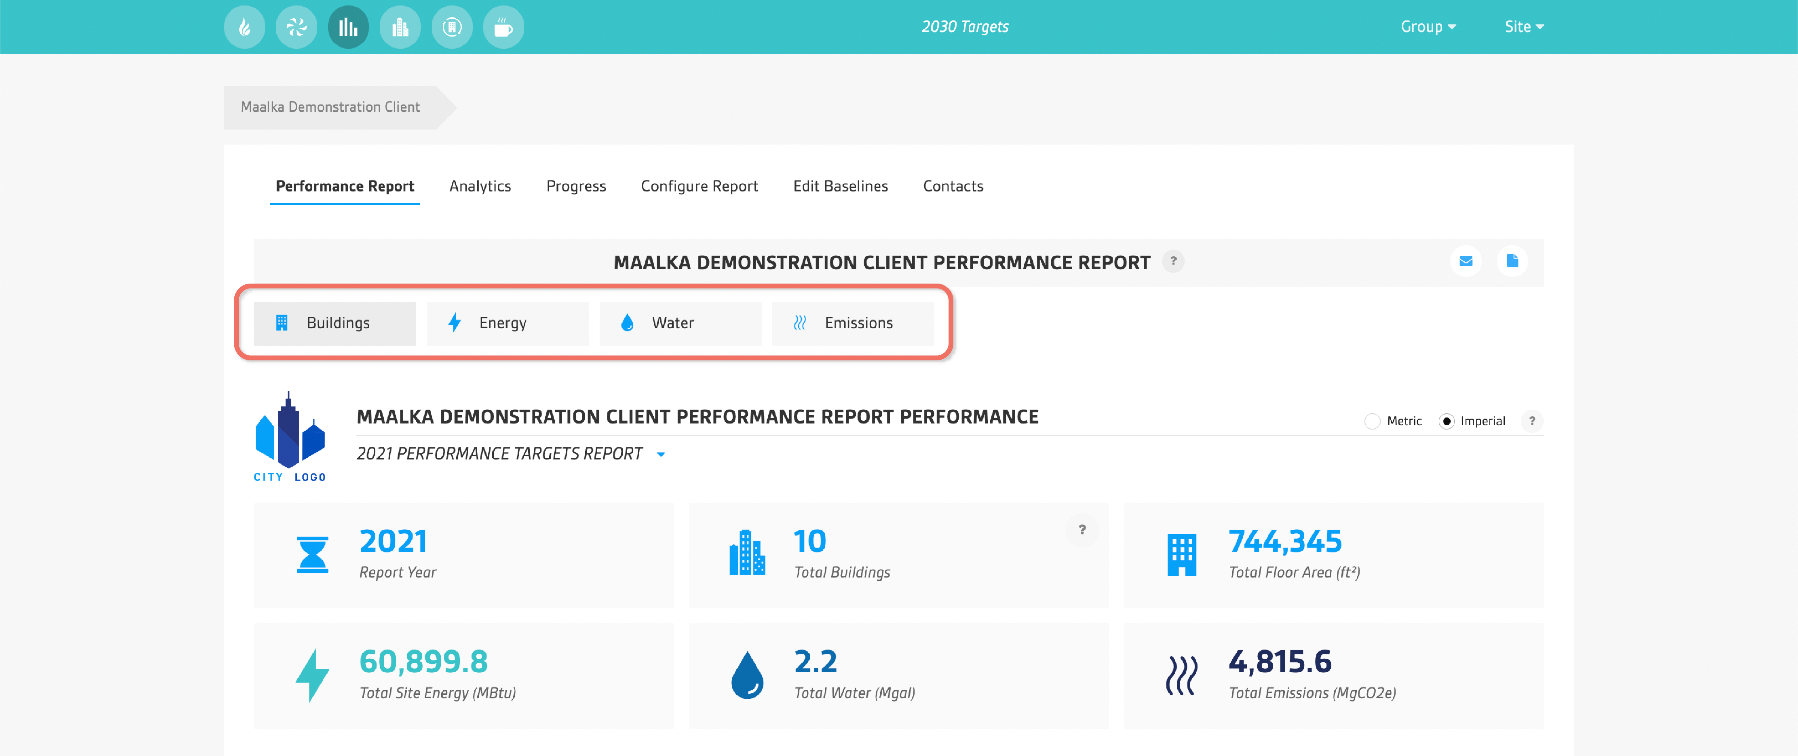Click the help icon next to Imperial

click(1532, 421)
